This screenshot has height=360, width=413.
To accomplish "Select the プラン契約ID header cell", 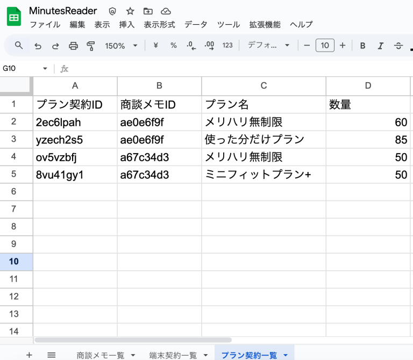I will [75, 104].
